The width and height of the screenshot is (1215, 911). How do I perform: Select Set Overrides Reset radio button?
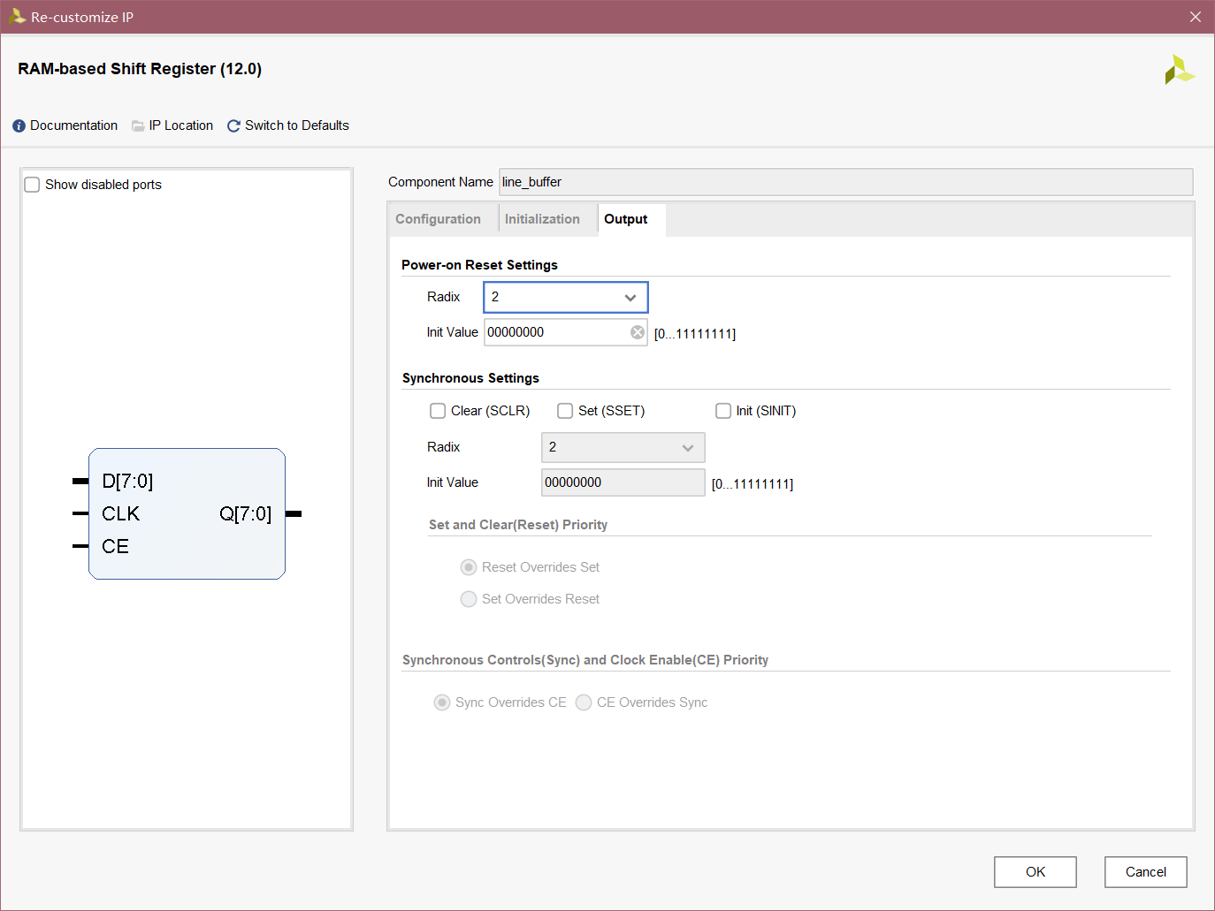469,599
